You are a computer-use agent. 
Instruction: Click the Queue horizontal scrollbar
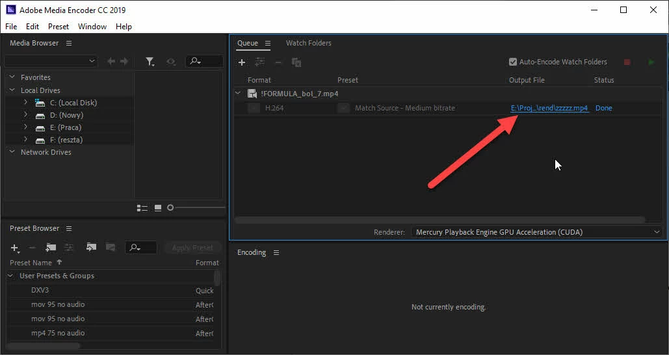(x=439, y=220)
